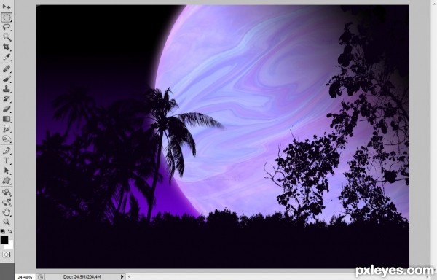437x280 pixels.
Task: Select the Brush tool
Action: click(7, 79)
